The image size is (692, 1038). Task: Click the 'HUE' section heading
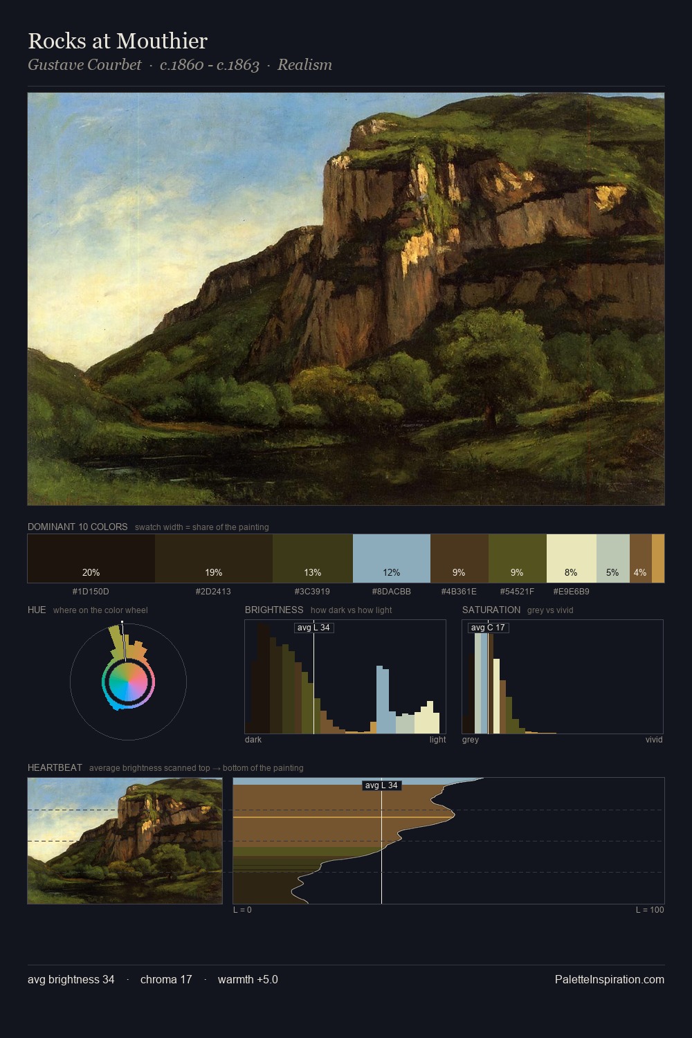[x=37, y=610]
